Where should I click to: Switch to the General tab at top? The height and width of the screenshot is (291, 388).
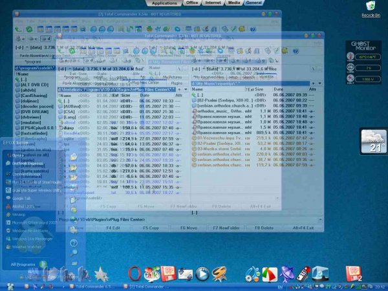254,3
